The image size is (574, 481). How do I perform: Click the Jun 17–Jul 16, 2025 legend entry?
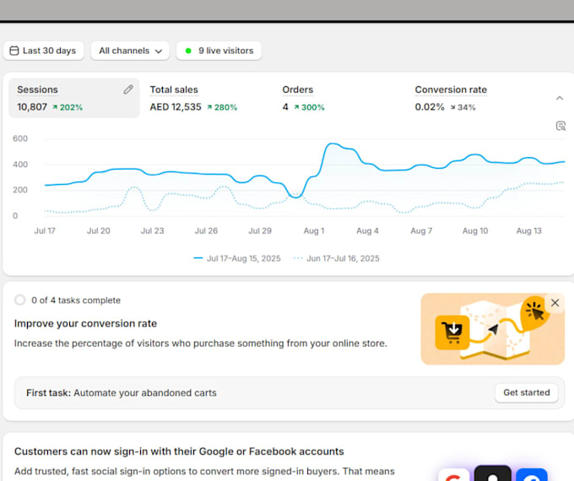[337, 258]
